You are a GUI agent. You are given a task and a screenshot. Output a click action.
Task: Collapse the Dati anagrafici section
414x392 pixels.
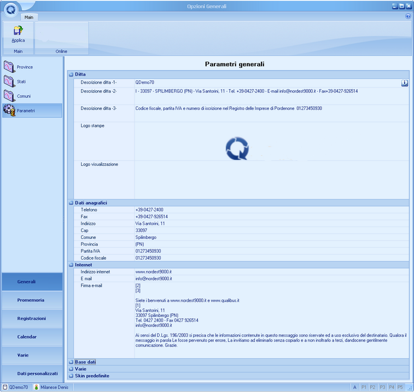point(71,203)
